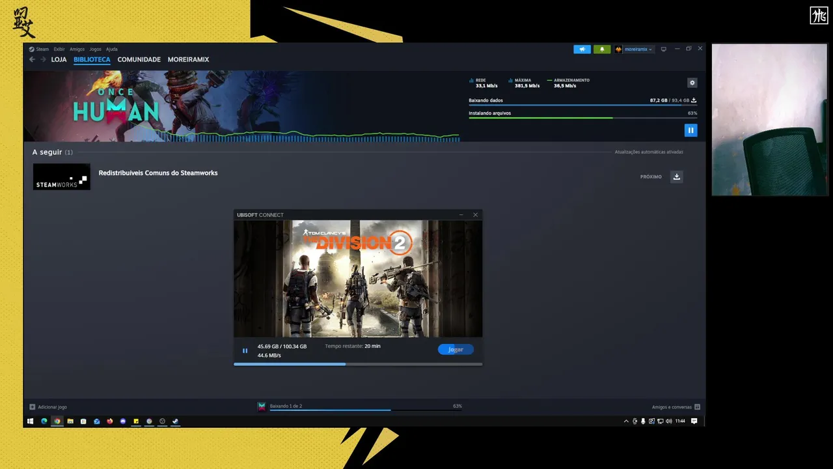Click the Baixando dados progress bar
Viewport: 833px width, 469px height.
click(x=582, y=105)
